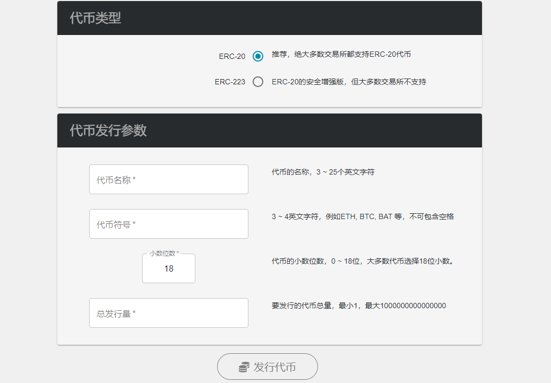Viewport: 551px width, 383px height.
Task: Click the 小数位数 decimals field showing 18
Action: [169, 269]
